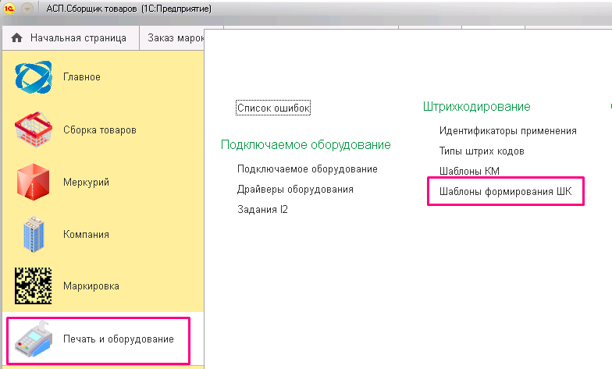Open the Список ошибок link
612x369 pixels.
click(x=273, y=108)
